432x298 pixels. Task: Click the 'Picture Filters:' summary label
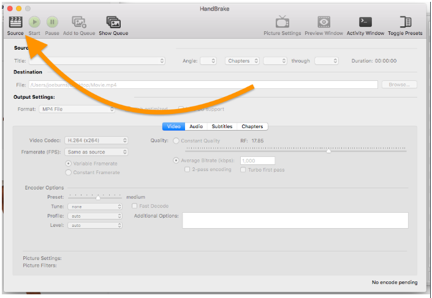[x=40, y=265]
